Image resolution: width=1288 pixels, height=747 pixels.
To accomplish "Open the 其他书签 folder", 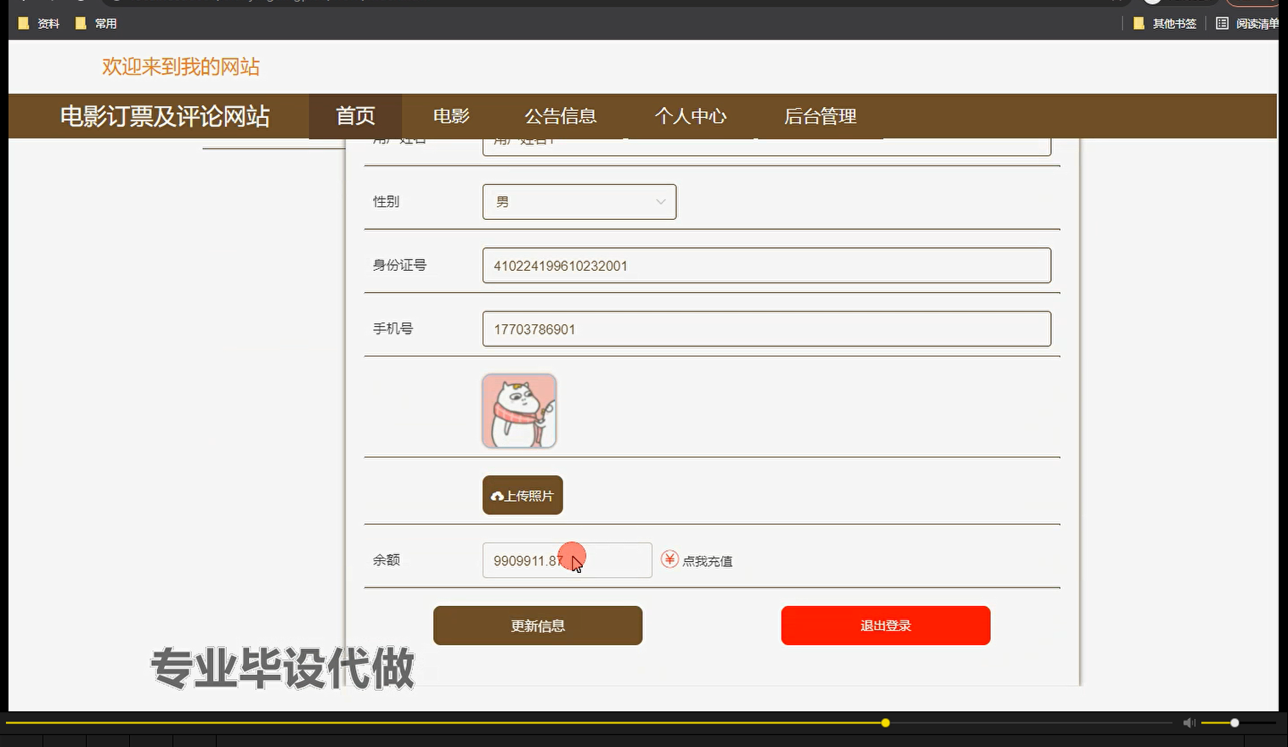I will [x=1165, y=24].
